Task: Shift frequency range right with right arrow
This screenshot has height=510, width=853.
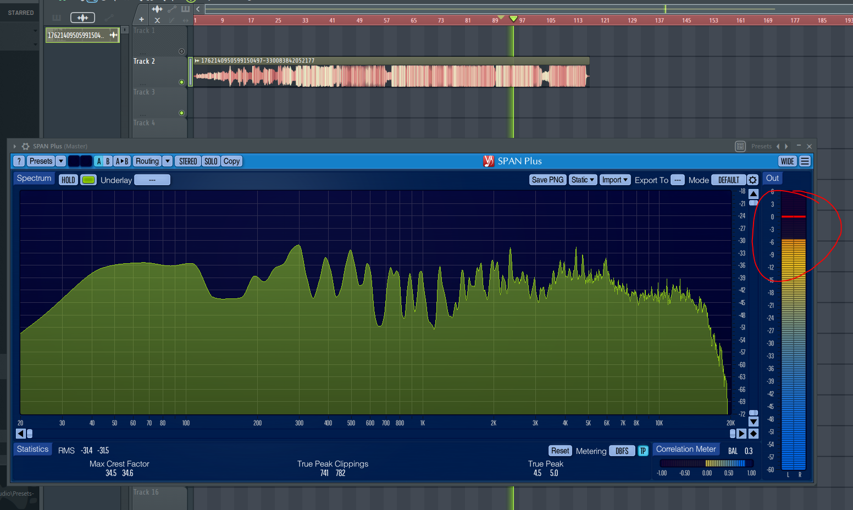Action: coord(741,434)
